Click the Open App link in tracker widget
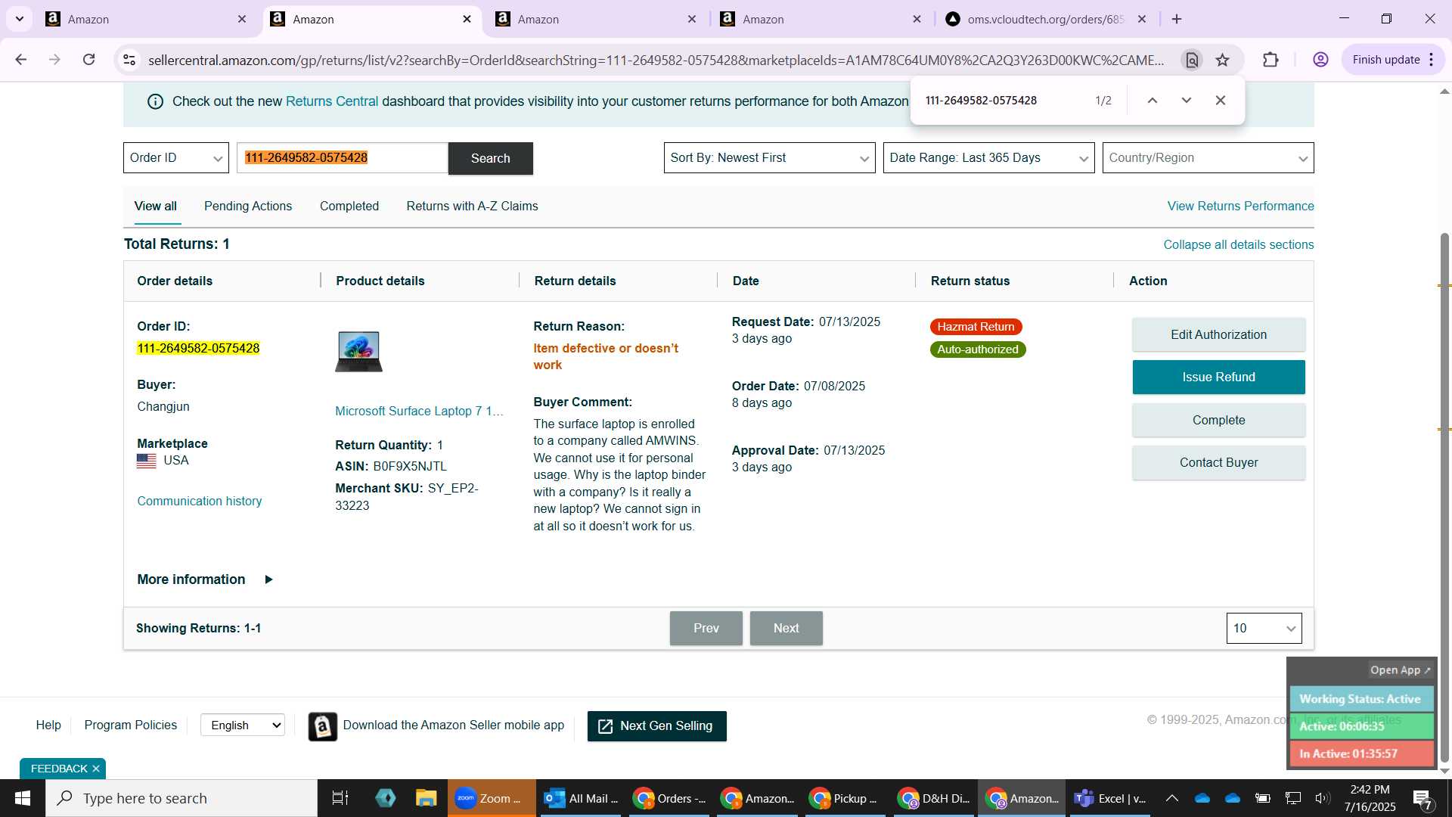Image resolution: width=1452 pixels, height=817 pixels. point(1400,670)
